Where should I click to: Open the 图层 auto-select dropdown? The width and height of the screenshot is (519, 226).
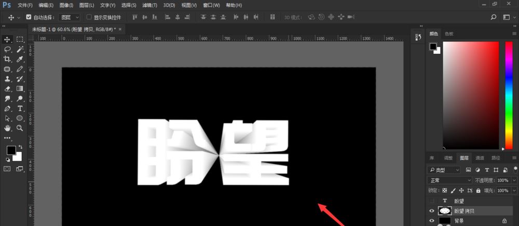click(x=69, y=17)
